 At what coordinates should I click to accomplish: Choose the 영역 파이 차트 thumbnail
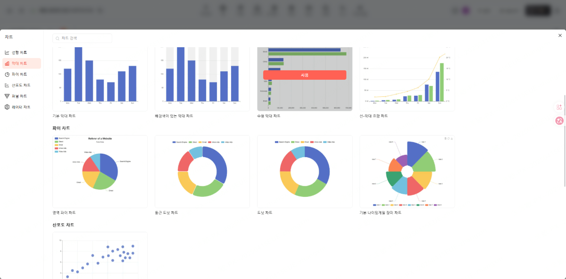coord(100,171)
